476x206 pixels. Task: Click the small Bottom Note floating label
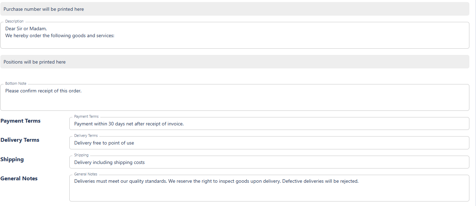coord(16,84)
